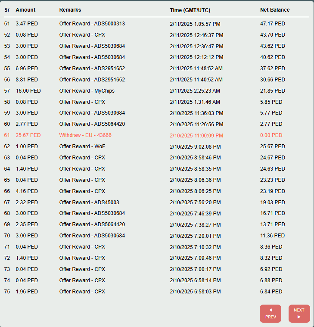The image size is (314, 327).
Task: Click timestamp 2/11/2025 12:12:12 PM
Action: click(x=196, y=57)
